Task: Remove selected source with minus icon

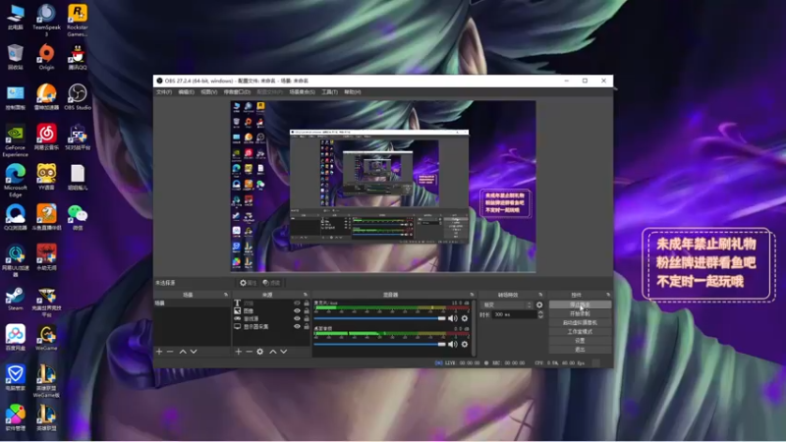Action: [x=250, y=352]
